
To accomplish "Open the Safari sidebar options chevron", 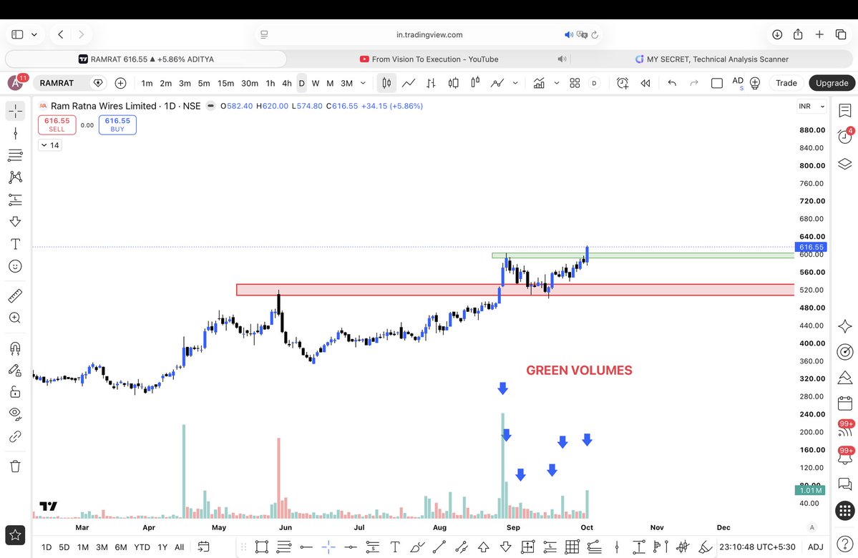I will tap(34, 34).
